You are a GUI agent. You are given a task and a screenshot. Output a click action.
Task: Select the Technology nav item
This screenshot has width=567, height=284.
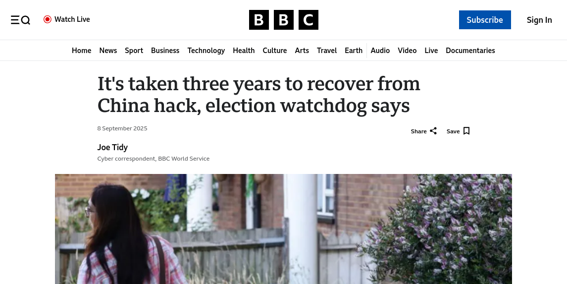coord(206,51)
